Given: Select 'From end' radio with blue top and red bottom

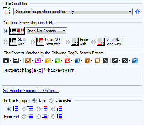Looking at the screenshot, I should 53,116.
